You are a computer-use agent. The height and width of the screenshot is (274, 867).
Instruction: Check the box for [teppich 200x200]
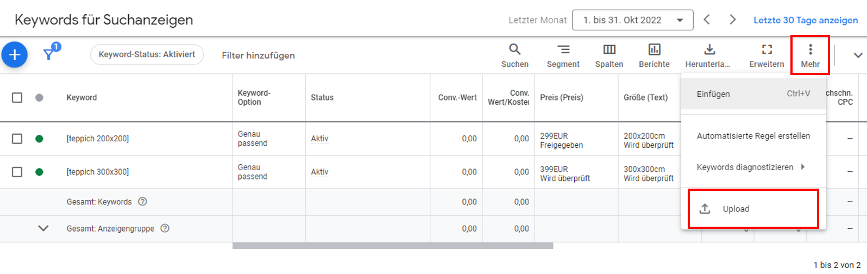pyautogui.click(x=17, y=139)
